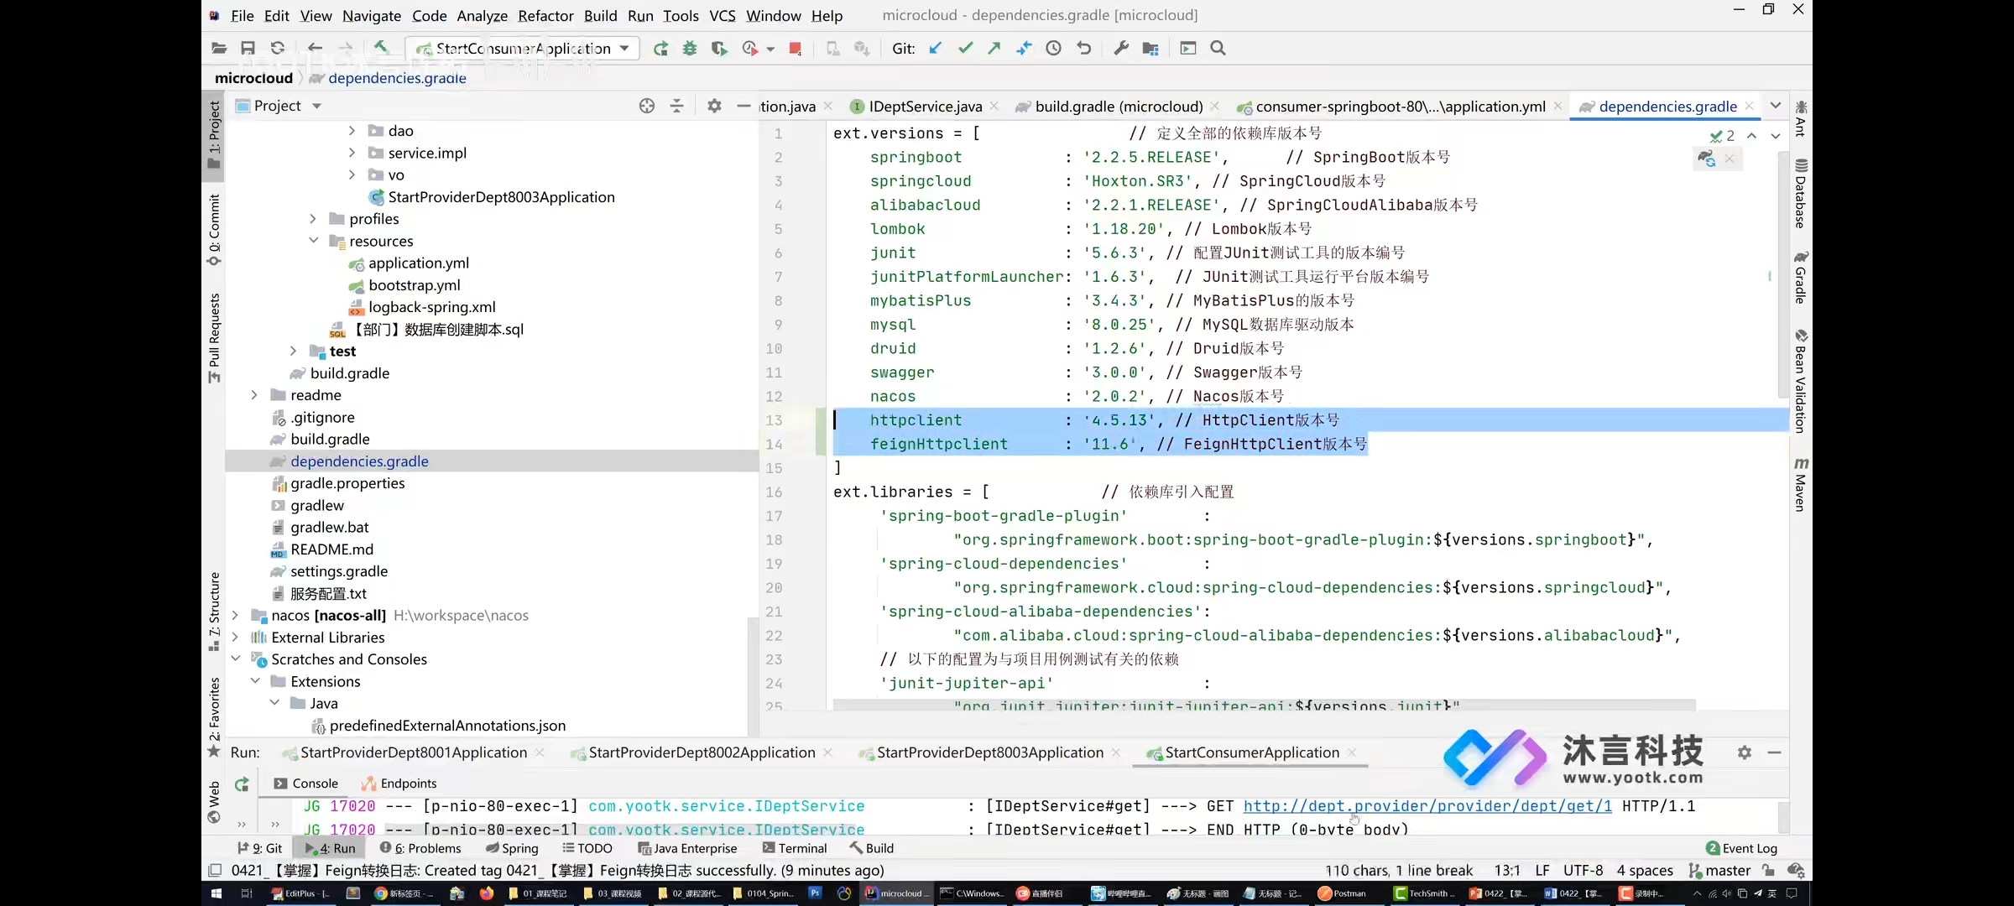Open the VCS menu
The width and height of the screenshot is (2014, 906).
tap(723, 16)
